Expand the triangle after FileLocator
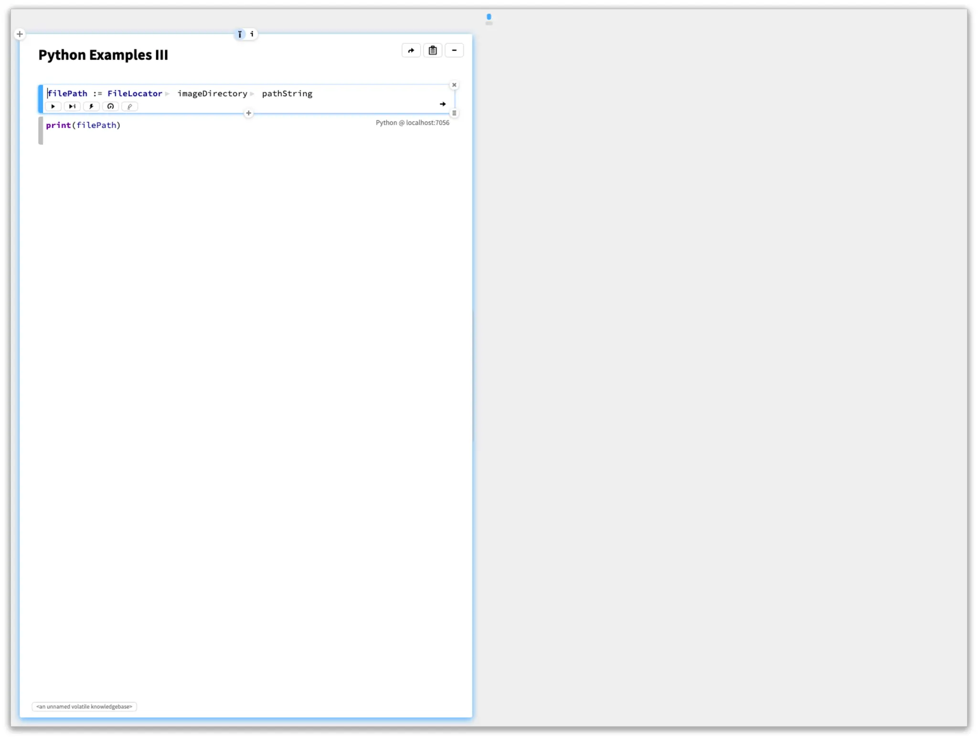Screen dimensions: 978x739 tap(168, 94)
